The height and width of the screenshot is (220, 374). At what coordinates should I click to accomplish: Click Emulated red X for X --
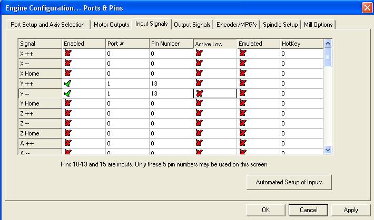click(x=242, y=63)
